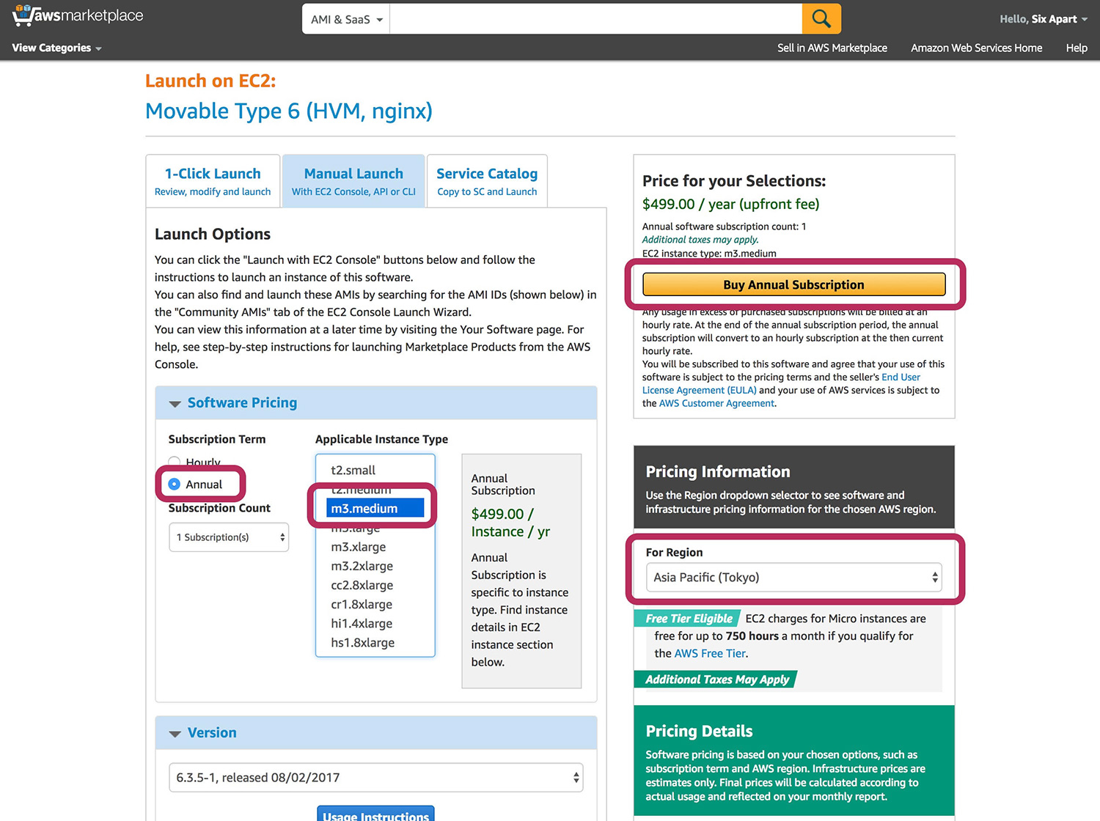
Task: Open the Help link in header
Action: coord(1076,48)
